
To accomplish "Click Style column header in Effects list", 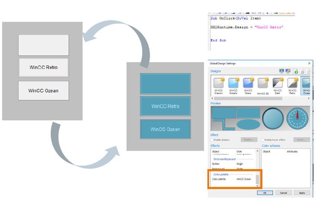I will coord(239,152).
